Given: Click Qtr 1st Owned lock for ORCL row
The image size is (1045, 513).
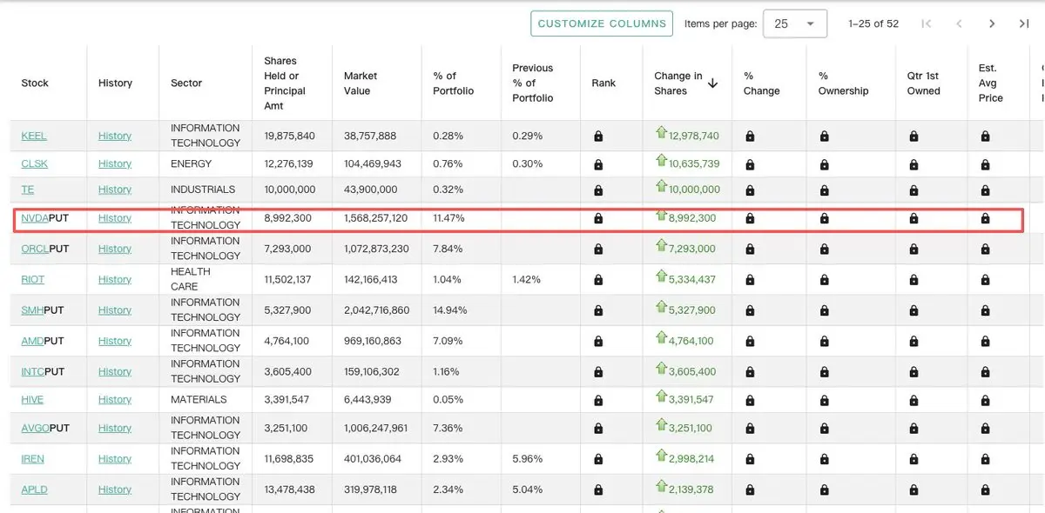Looking at the screenshot, I should tap(914, 249).
